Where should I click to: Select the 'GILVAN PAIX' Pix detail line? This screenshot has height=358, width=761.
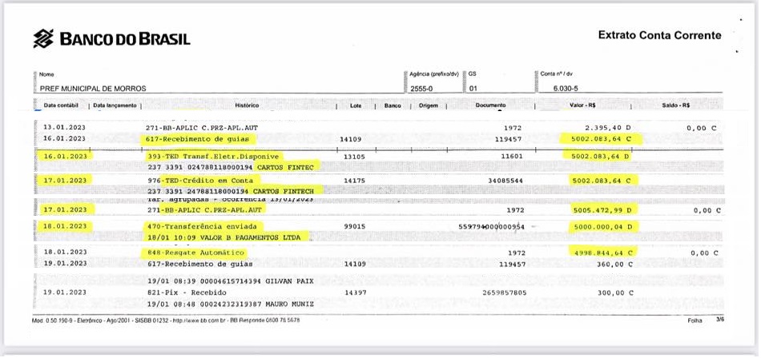pos(230,281)
